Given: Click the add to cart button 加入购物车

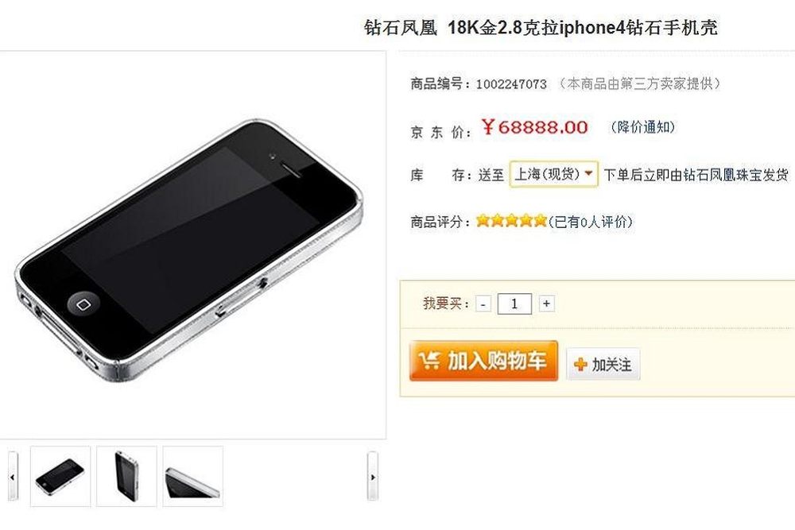Looking at the screenshot, I should 483,361.
